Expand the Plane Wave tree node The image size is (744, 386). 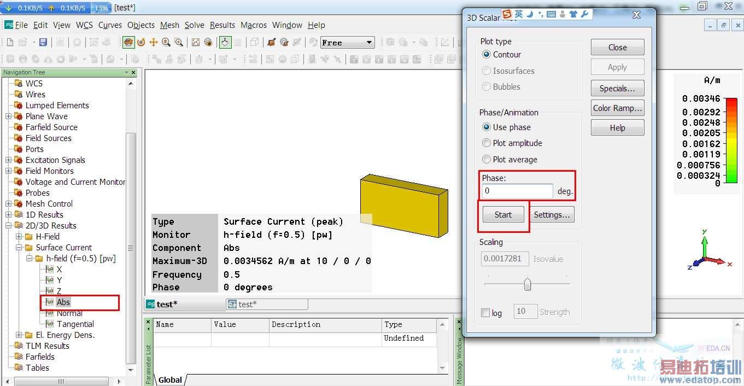pyautogui.click(x=9, y=116)
